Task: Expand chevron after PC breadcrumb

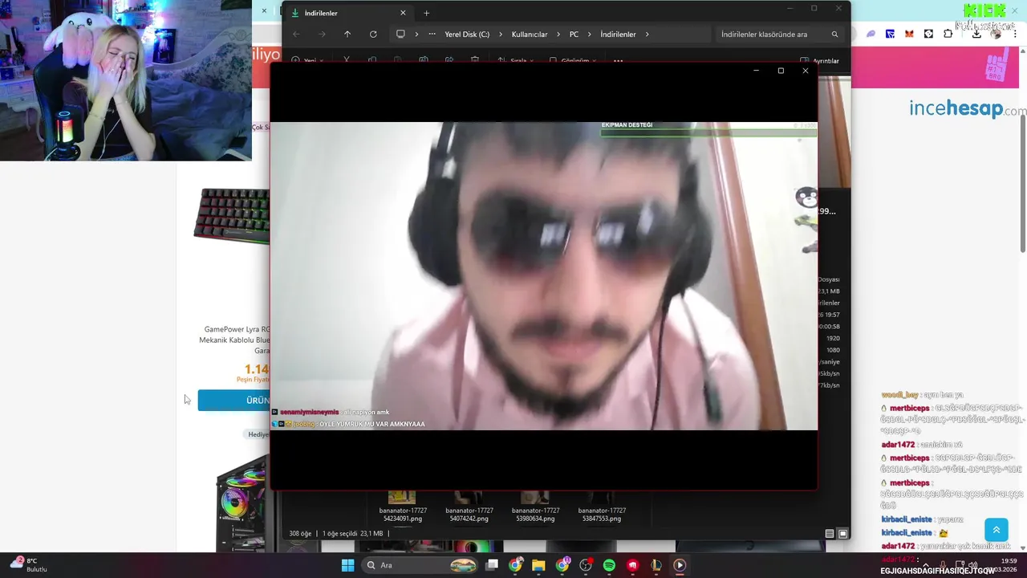Action: click(x=589, y=35)
